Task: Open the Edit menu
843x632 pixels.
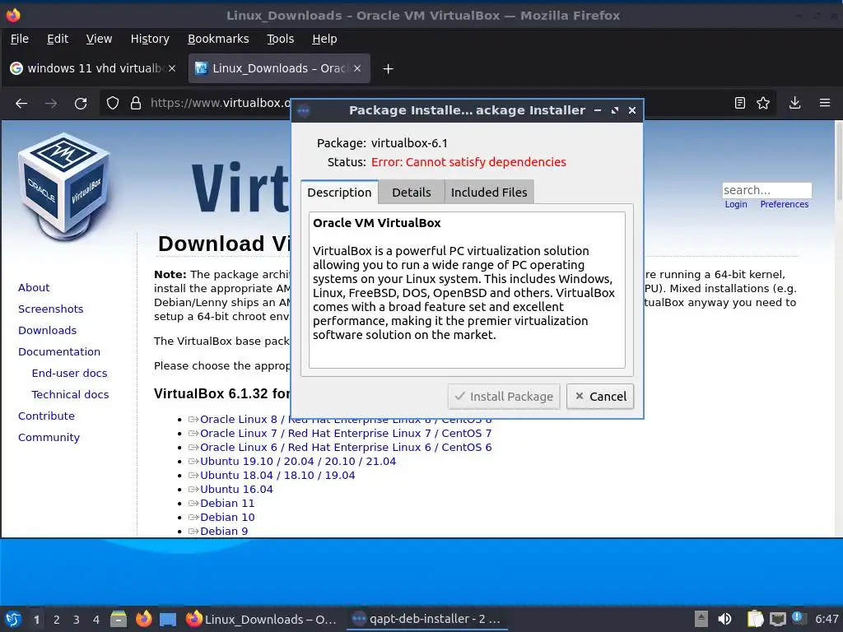Action: pyautogui.click(x=58, y=39)
